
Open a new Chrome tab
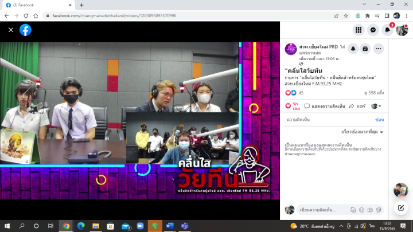pyautogui.click(x=81, y=5)
